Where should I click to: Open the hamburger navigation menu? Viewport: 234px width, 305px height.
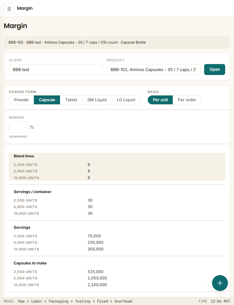coord(9,9)
